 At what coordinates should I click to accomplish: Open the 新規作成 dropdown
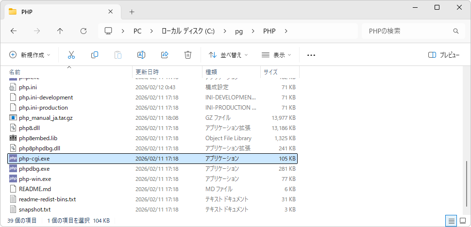point(30,55)
